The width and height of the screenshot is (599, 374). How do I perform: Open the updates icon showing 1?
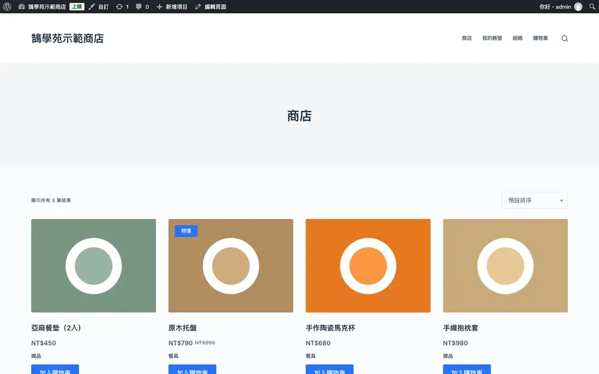(x=122, y=7)
